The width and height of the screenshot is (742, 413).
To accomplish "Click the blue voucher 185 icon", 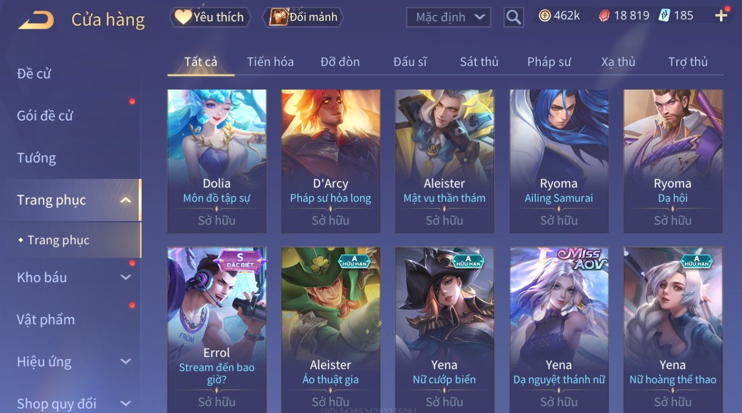I will coord(664,16).
